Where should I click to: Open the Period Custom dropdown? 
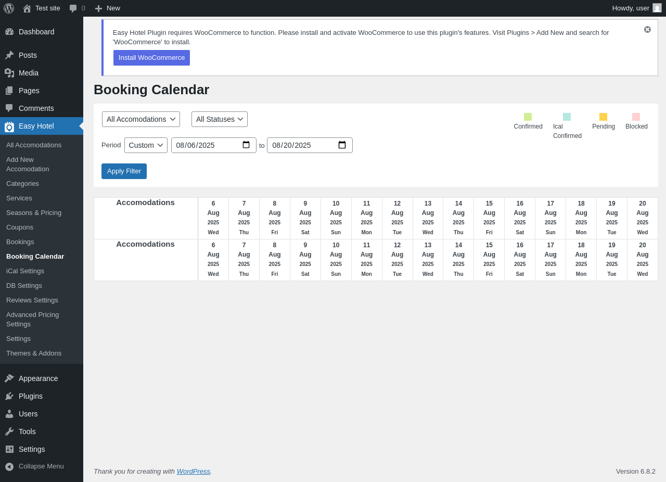pos(146,145)
